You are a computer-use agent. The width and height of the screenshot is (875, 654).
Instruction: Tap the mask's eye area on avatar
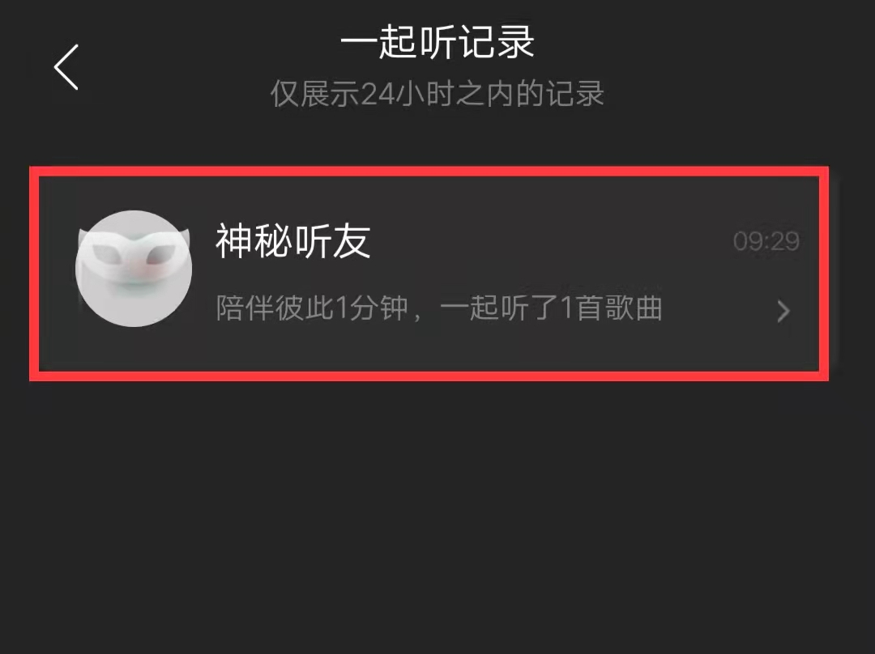(x=134, y=253)
